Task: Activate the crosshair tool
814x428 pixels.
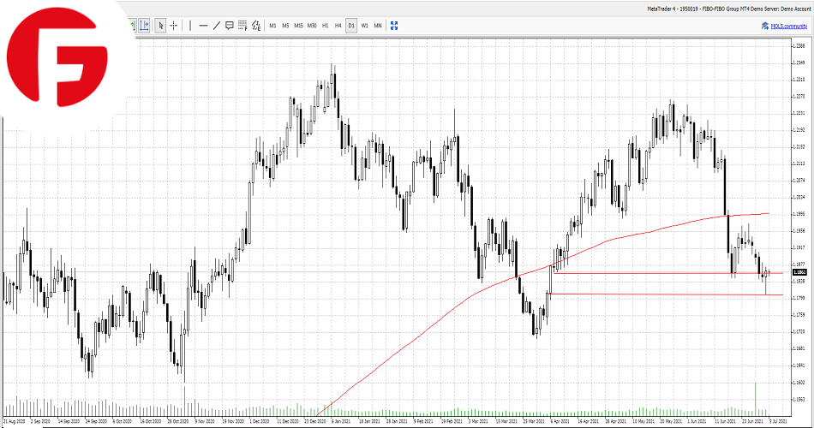Action: pyautogui.click(x=174, y=26)
